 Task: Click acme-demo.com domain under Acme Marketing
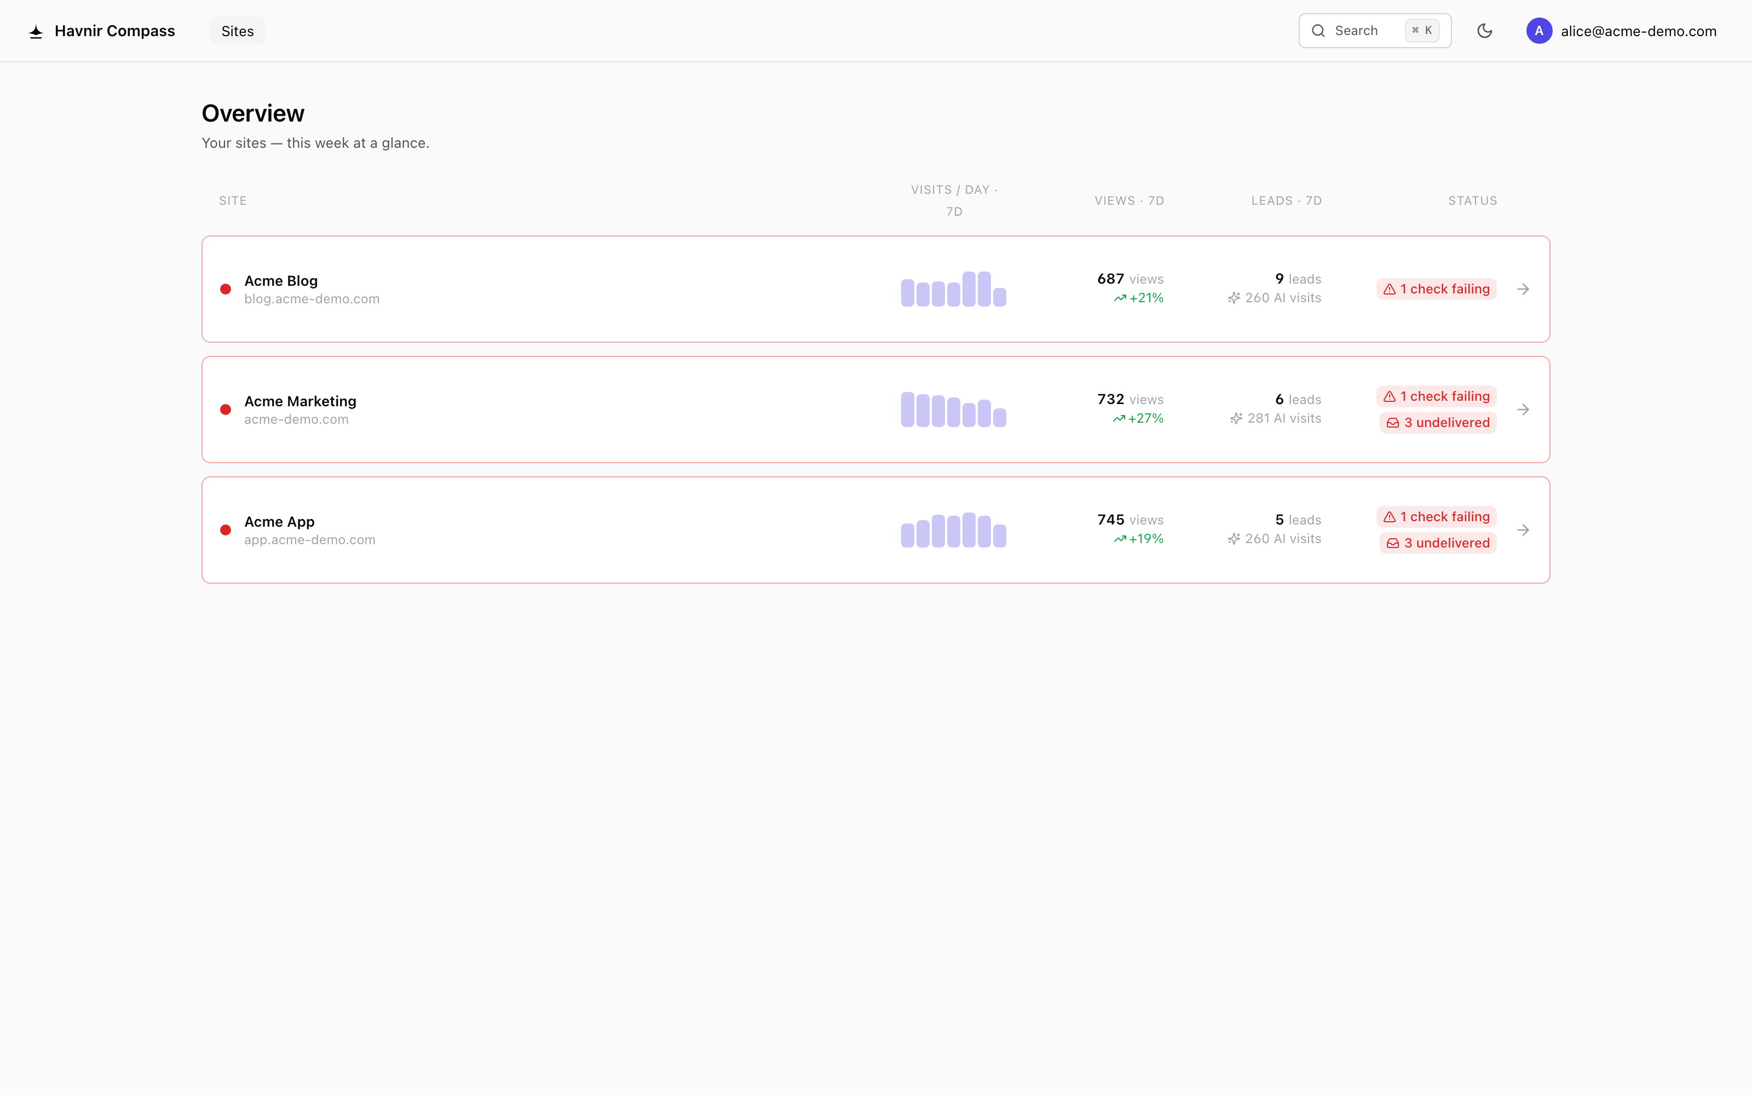pyautogui.click(x=296, y=419)
